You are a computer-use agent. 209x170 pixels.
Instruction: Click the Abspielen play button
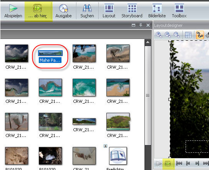[13, 11]
